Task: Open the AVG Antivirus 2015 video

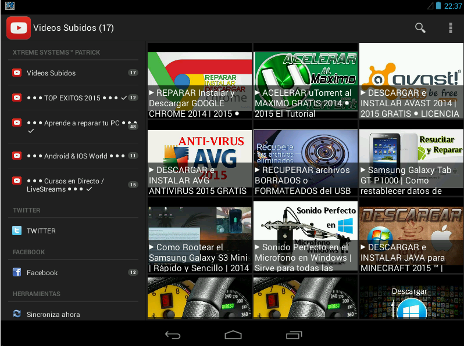Action: (199, 158)
